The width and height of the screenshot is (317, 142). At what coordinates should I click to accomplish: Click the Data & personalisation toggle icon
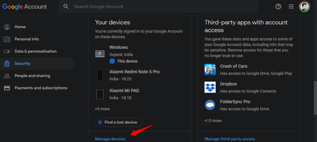[x=7, y=51]
